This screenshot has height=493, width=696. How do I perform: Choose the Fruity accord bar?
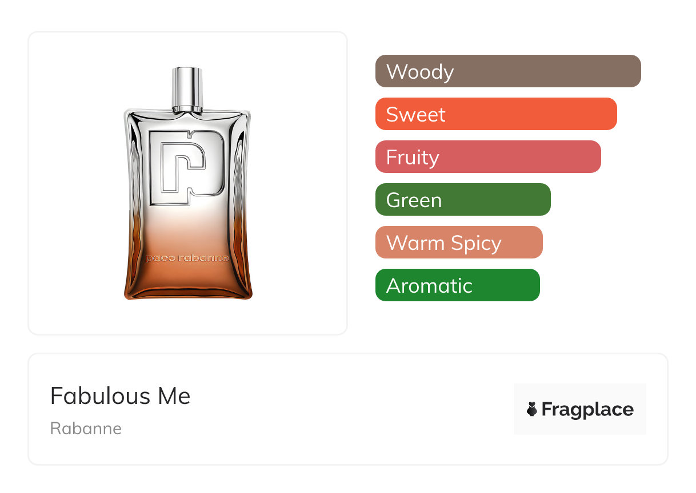pos(487,157)
